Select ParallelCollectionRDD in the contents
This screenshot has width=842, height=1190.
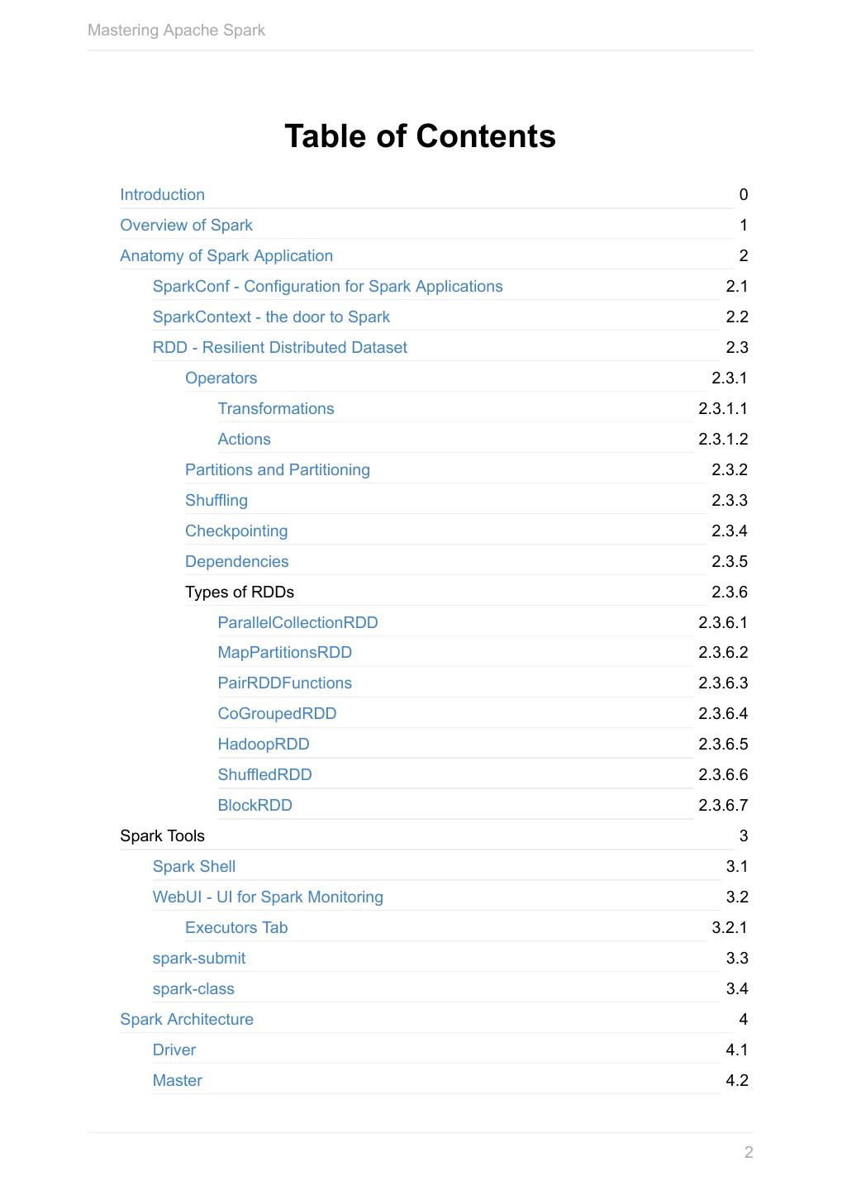pyautogui.click(x=297, y=623)
